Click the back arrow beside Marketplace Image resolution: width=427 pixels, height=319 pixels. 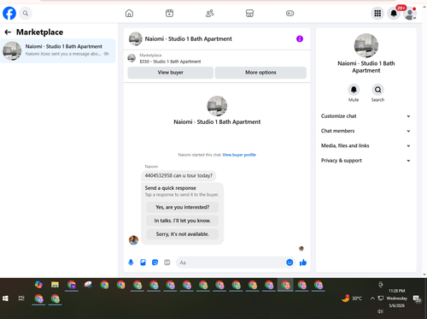[x=8, y=32]
